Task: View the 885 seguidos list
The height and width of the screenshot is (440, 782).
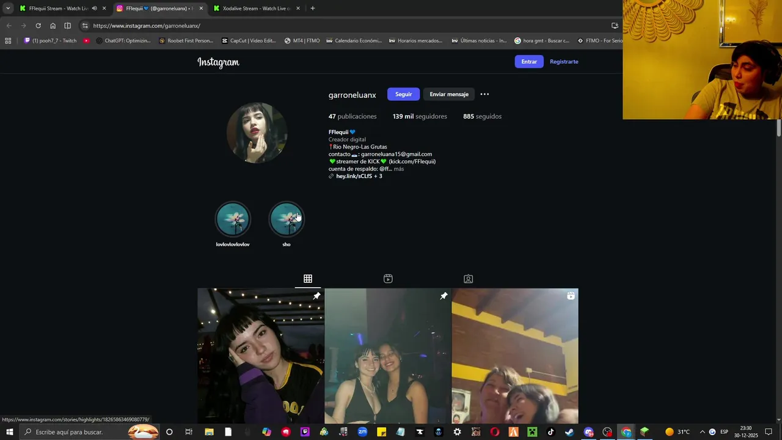Action: pos(482,116)
